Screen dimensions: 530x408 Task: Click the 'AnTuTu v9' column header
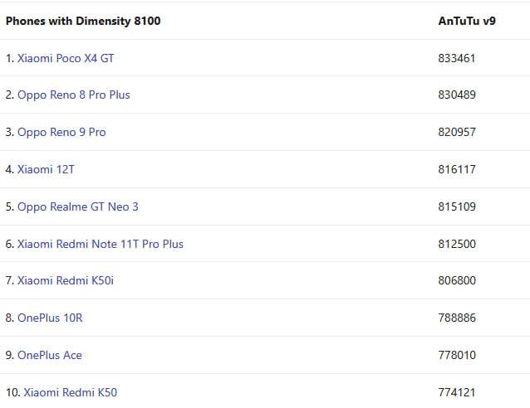[467, 21]
